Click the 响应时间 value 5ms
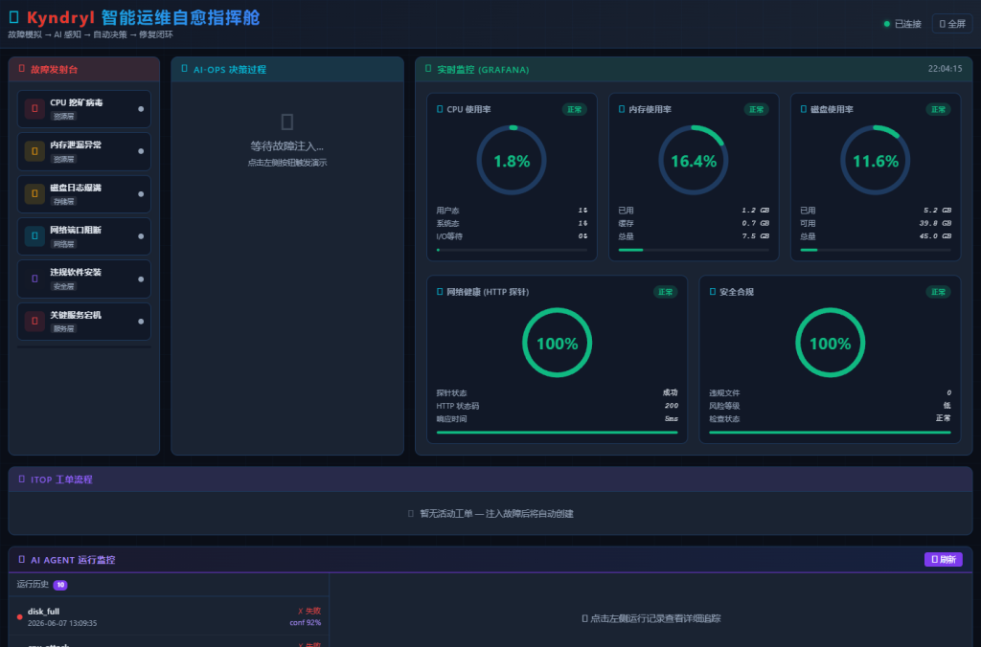 (672, 419)
